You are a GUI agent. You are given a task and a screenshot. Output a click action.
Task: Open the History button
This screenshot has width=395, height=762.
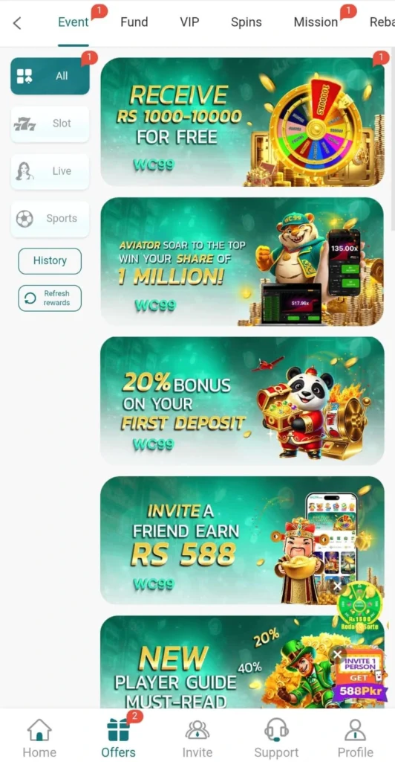(50, 261)
